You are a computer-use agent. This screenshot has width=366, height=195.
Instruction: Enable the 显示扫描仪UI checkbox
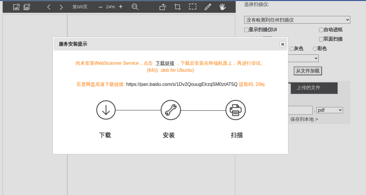[246, 30]
